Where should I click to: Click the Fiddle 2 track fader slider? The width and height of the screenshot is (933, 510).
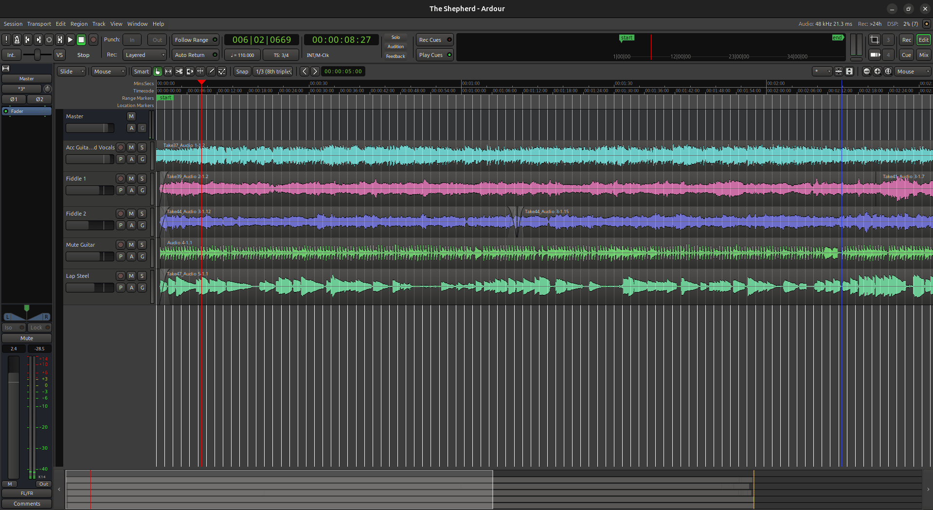pyautogui.click(x=90, y=225)
